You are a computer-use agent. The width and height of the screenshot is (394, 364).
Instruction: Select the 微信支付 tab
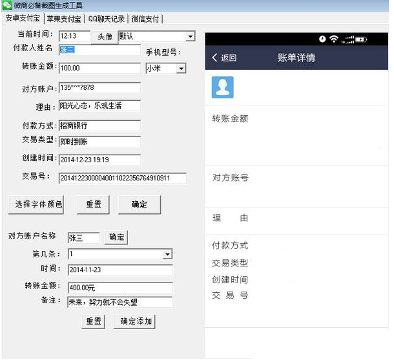click(x=146, y=19)
